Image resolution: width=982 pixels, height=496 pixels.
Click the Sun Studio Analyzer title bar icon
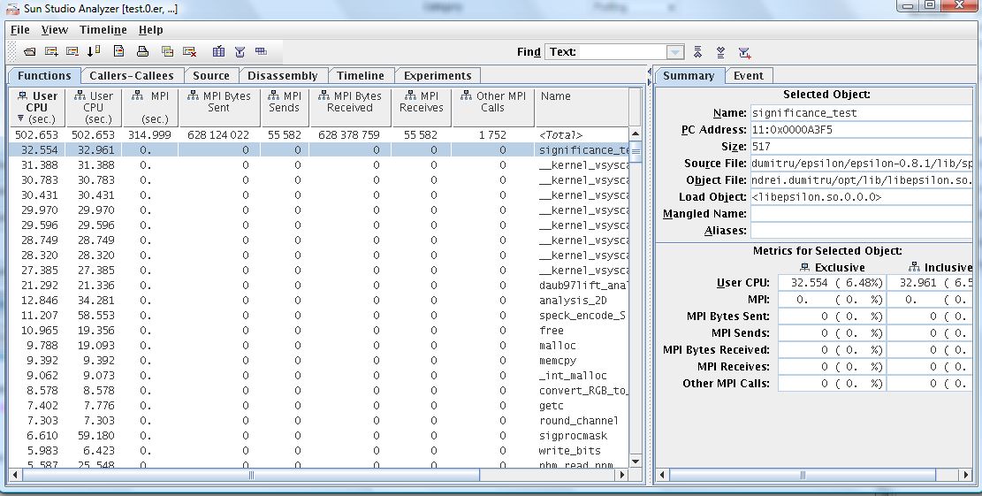click(12, 9)
